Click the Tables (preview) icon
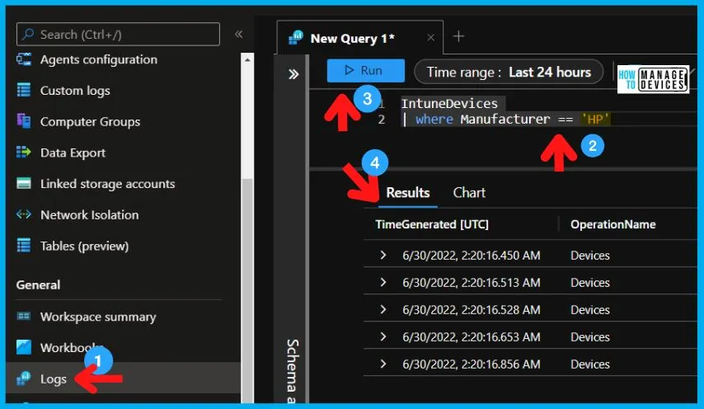The image size is (704, 409). pos(24,246)
